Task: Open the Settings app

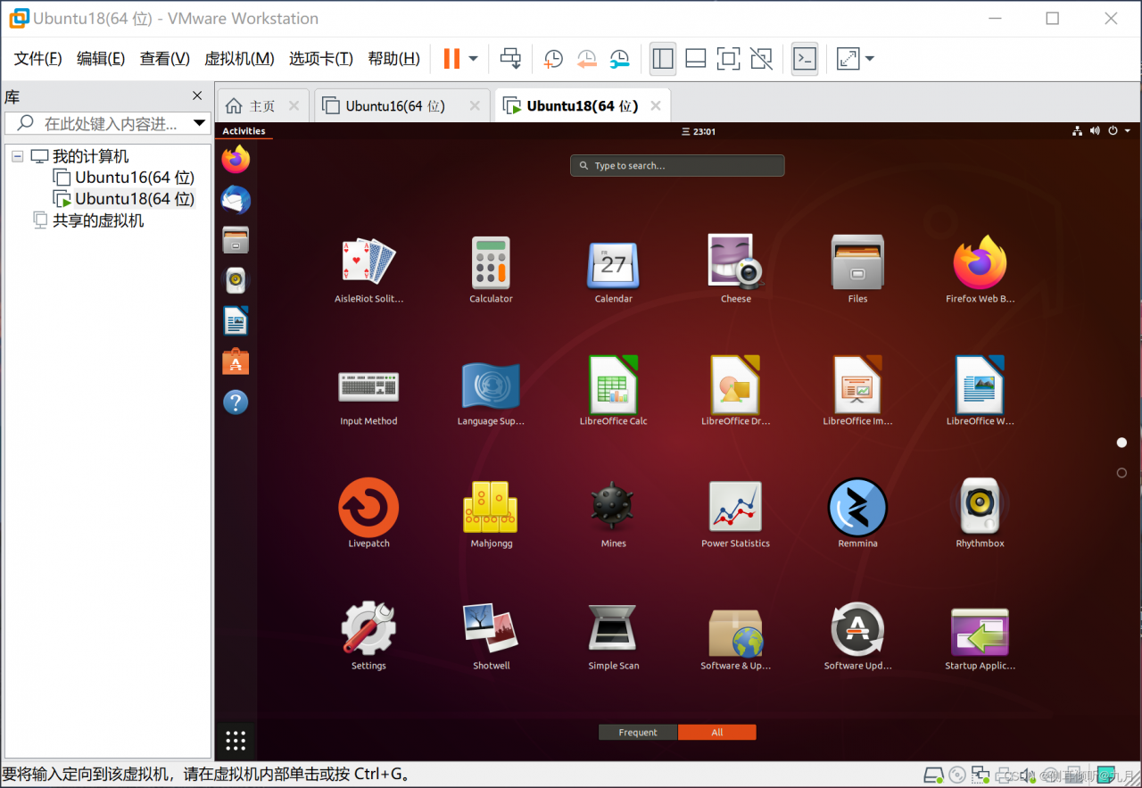Action: (x=368, y=629)
